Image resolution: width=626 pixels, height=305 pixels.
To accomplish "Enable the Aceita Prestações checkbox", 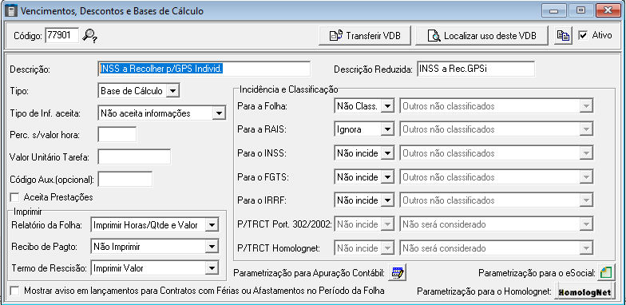I will pos(14,197).
